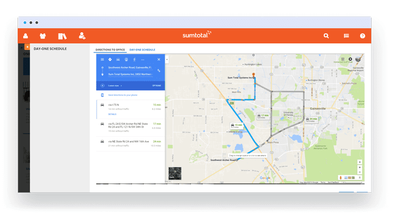398x214 pixels.
Task: Switch to Day-One Schedule tab
Action: 142,49
